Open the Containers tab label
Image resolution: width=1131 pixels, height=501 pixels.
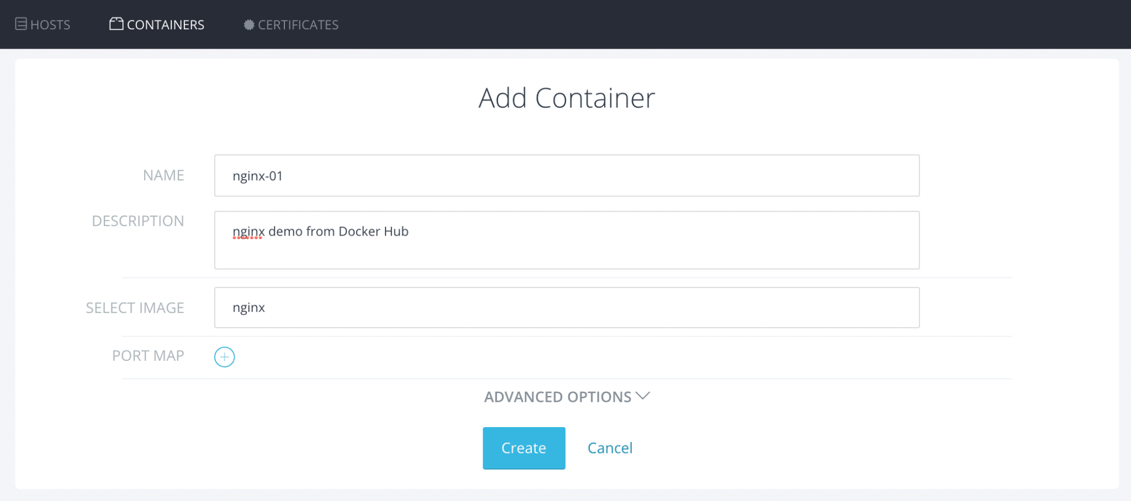coord(166,25)
